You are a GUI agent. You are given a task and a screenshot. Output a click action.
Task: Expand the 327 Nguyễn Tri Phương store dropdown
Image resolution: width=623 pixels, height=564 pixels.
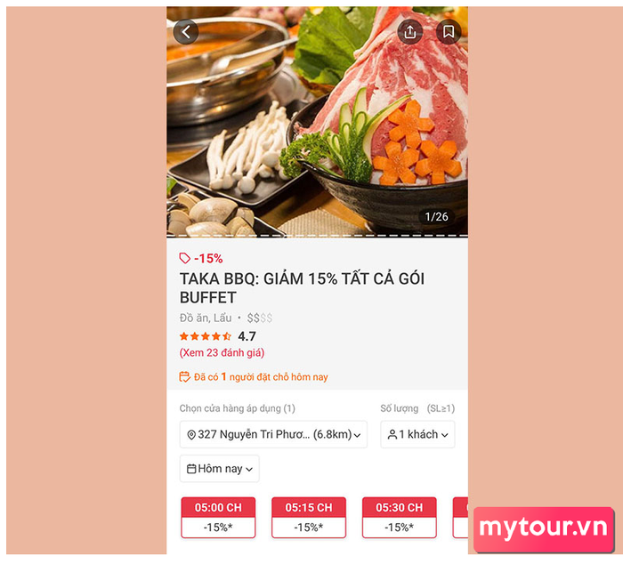273,434
